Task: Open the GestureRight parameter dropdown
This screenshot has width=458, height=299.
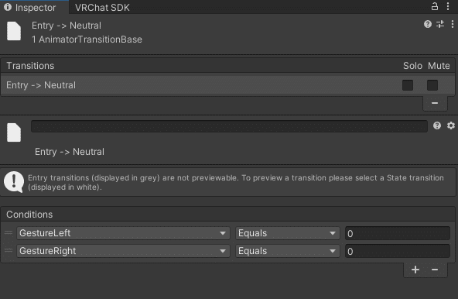Action: click(x=123, y=251)
